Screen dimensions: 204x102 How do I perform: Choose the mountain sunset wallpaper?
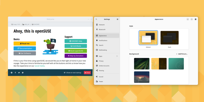142,77
